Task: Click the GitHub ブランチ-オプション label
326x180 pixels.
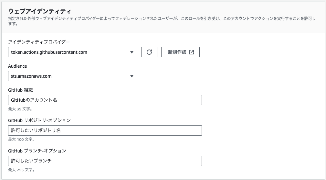Action: 37,151
